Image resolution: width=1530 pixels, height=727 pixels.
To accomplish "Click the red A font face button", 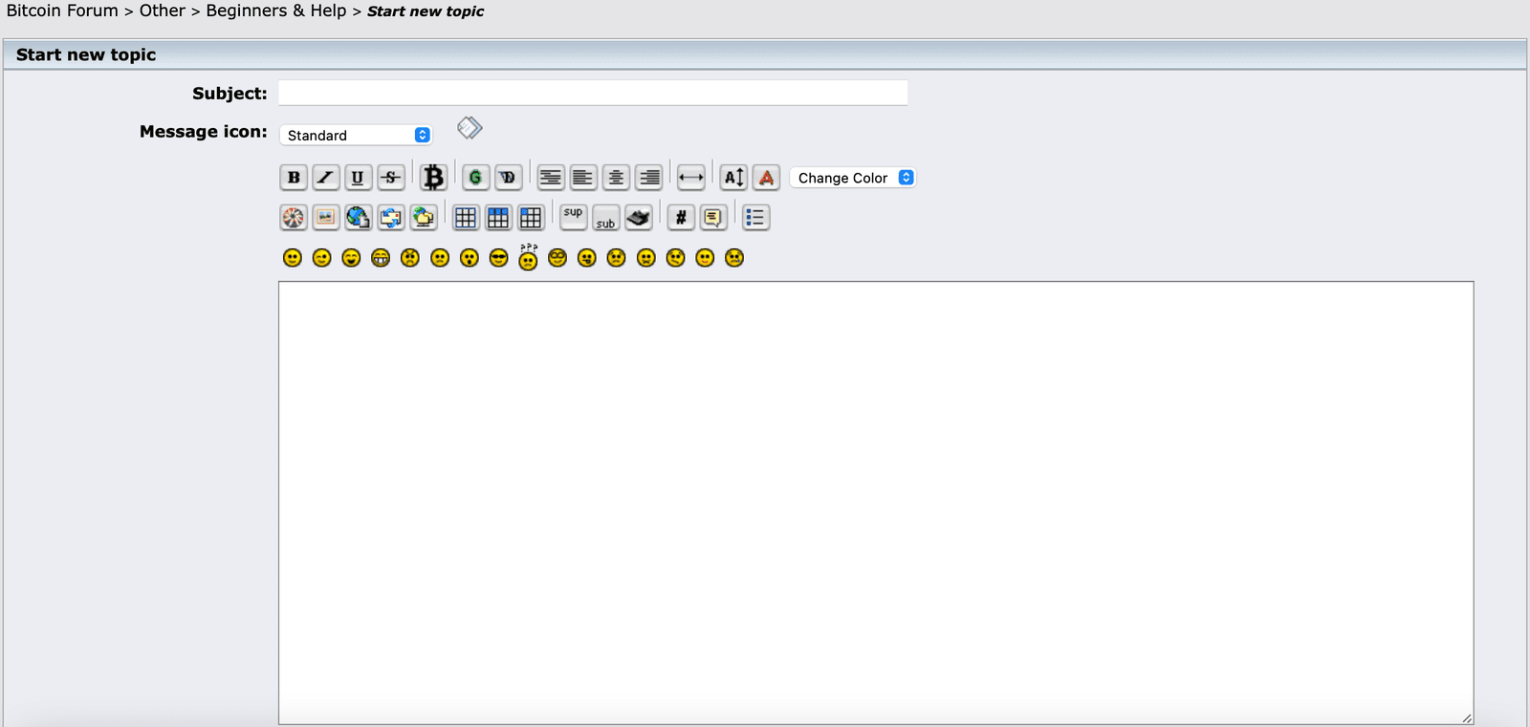I will 766,178.
